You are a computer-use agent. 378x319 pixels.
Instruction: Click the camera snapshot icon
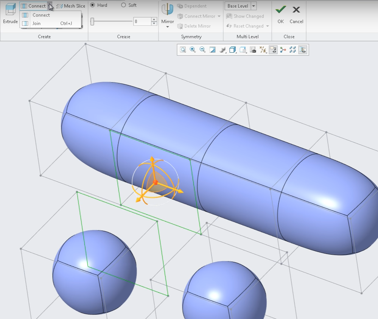(253, 50)
